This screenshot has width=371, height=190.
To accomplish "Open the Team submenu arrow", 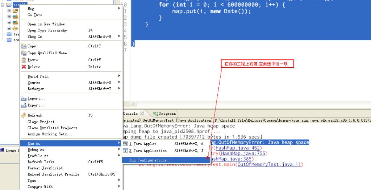I will click(119, 180).
